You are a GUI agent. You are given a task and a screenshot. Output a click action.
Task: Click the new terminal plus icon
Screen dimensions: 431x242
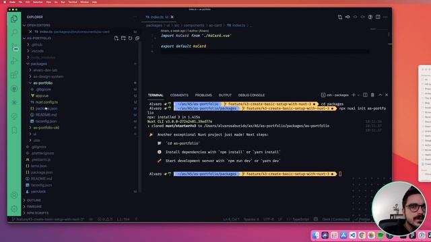click(x=354, y=95)
